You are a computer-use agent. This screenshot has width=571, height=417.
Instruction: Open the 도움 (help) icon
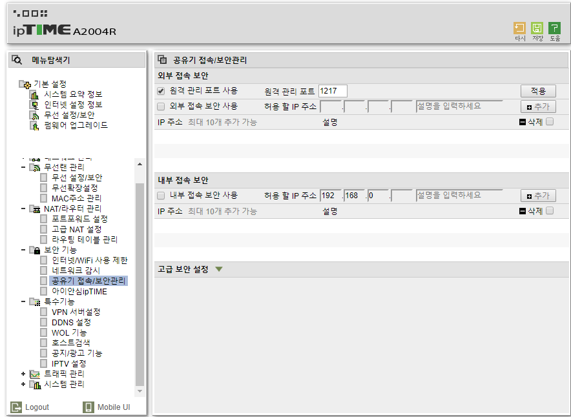[x=555, y=28]
